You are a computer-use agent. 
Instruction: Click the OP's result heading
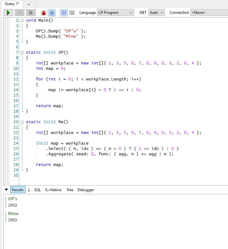[x=13, y=199]
